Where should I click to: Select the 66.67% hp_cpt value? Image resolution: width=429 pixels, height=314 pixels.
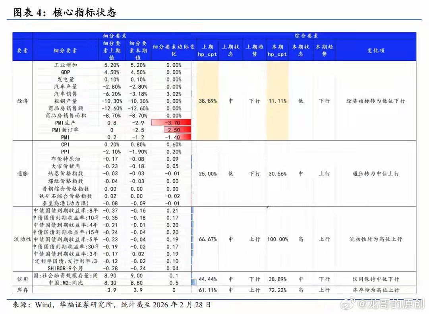[208, 239]
